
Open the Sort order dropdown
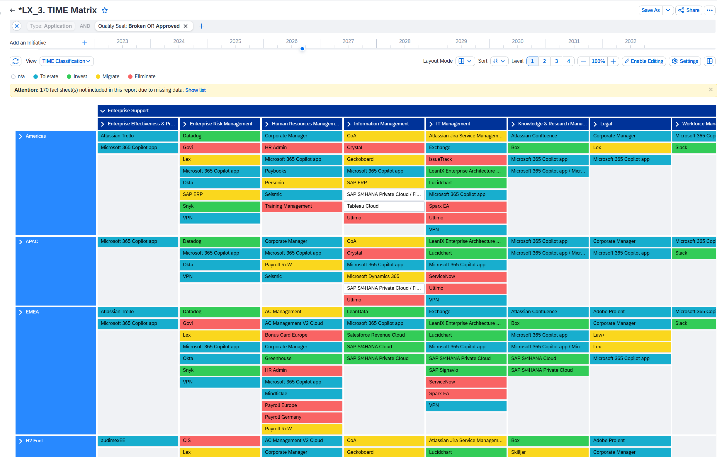pyautogui.click(x=499, y=61)
